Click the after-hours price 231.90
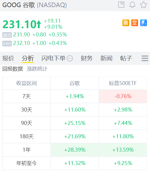The width and height of the screenshot is (150, 171). pyautogui.click(x=22, y=35)
